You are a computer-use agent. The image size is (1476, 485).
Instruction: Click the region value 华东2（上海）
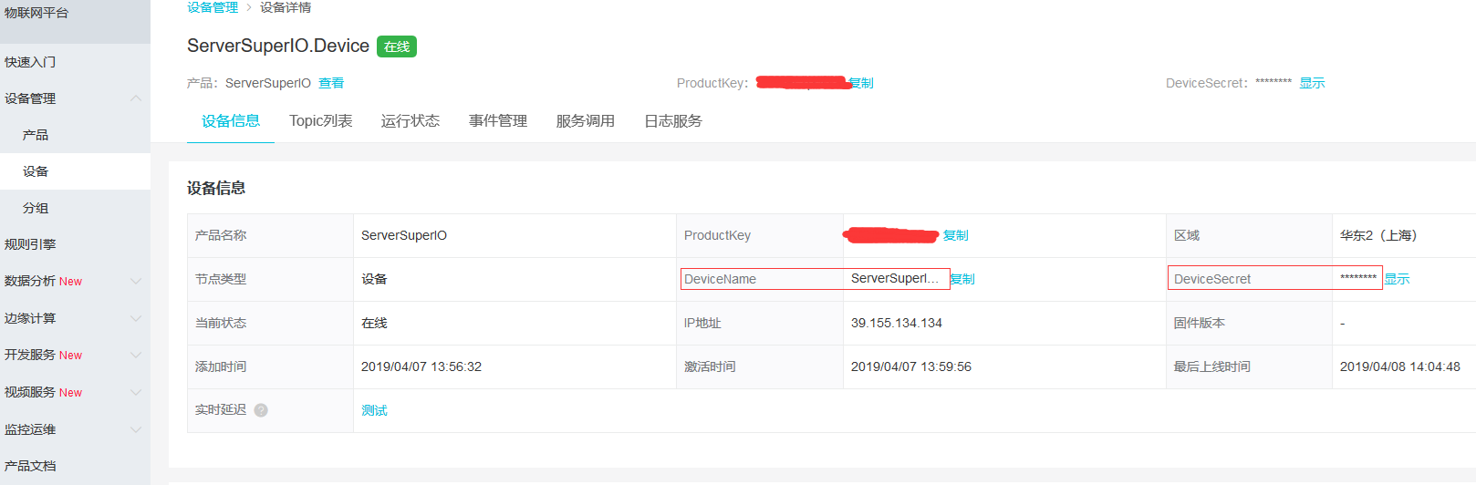coord(1378,235)
